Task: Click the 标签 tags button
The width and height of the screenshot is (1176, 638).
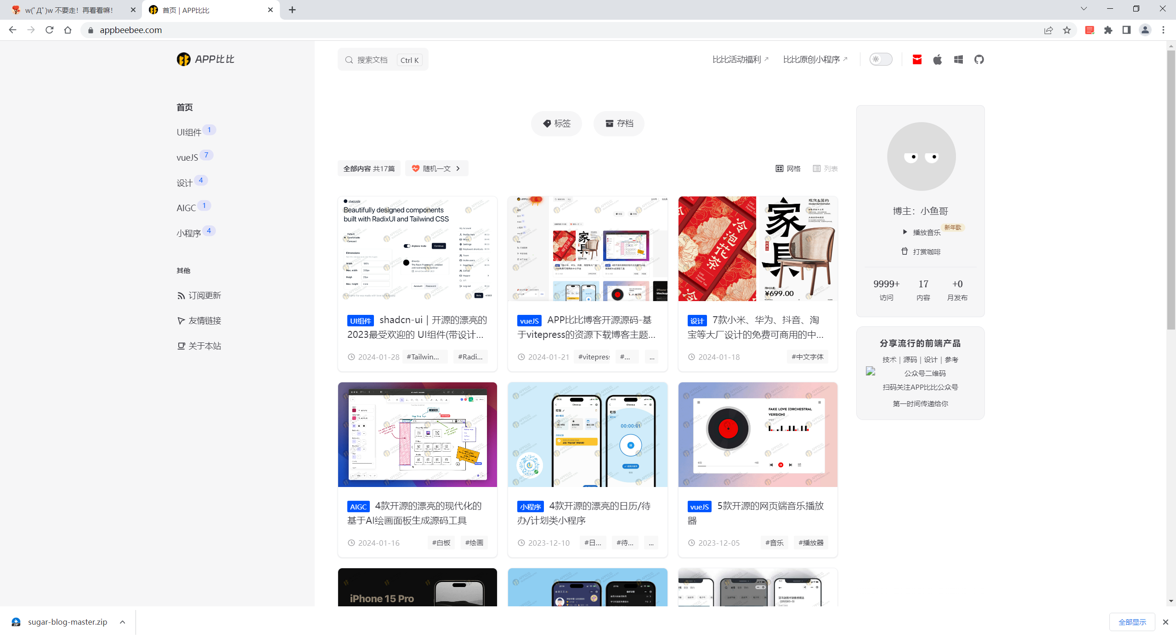Action: [x=556, y=123]
